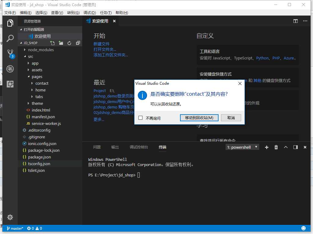
Task: Open editor More Actions ellipsis menu
Action: click(305, 21)
